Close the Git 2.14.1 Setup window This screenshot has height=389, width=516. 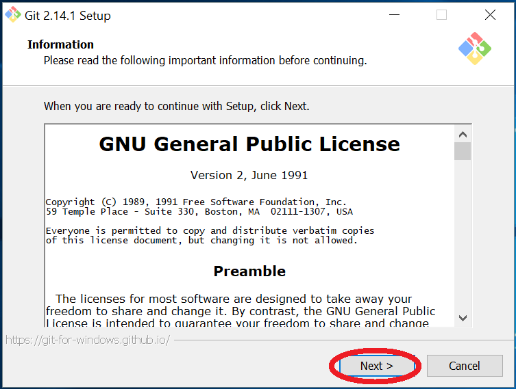(x=490, y=15)
